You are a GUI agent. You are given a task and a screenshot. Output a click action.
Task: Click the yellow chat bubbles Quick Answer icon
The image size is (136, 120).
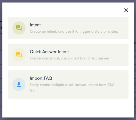19,55
